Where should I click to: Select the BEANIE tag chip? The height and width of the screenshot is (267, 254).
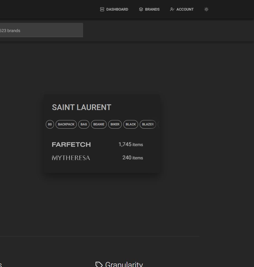(99, 124)
